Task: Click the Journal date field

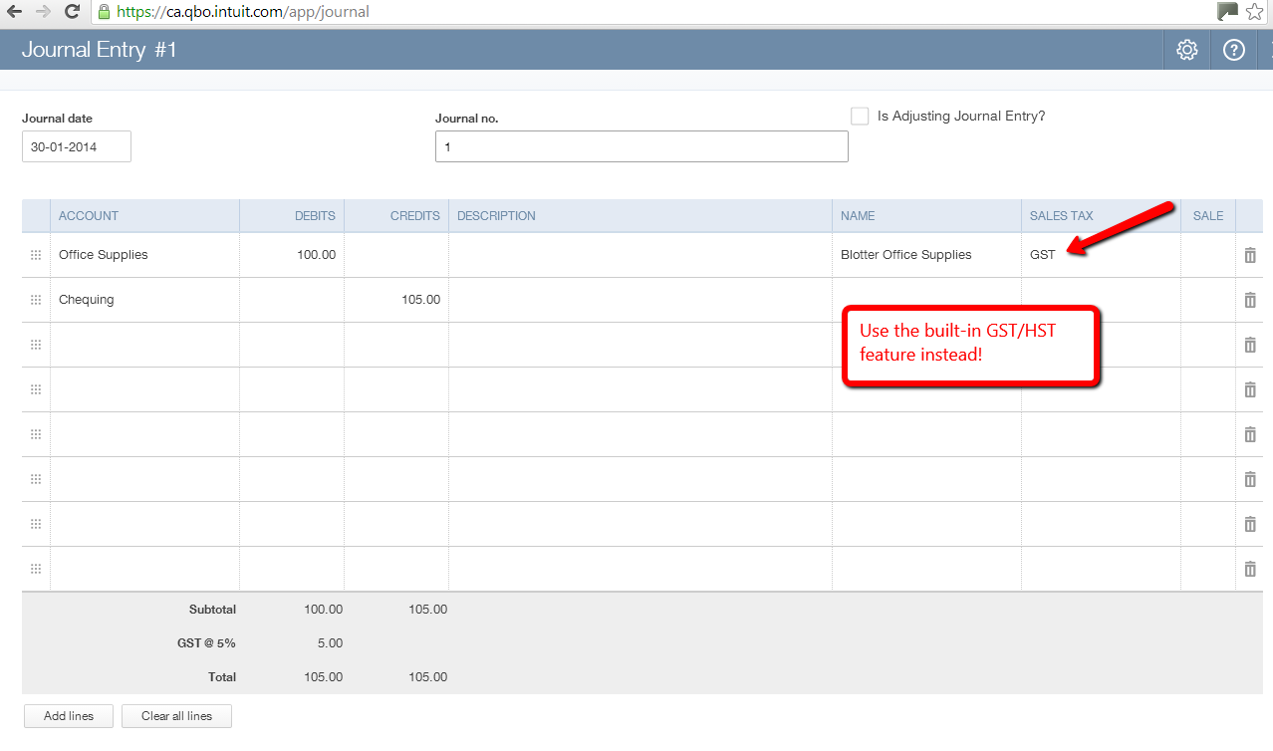Action: pos(77,146)
